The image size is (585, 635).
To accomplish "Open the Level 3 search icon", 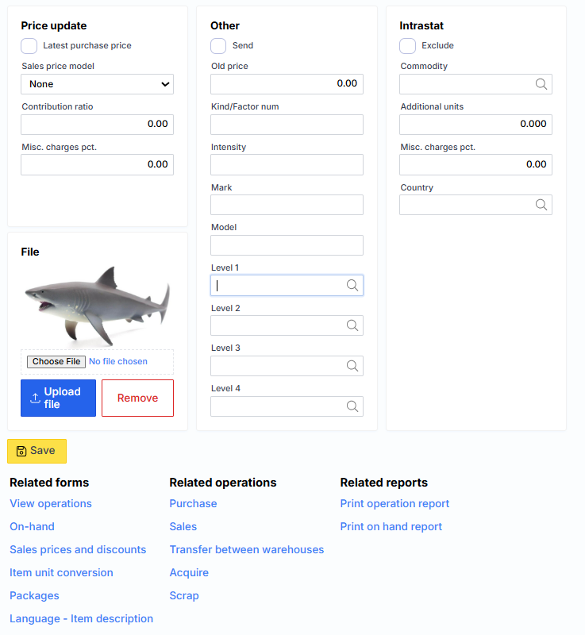I will (352, 366).
